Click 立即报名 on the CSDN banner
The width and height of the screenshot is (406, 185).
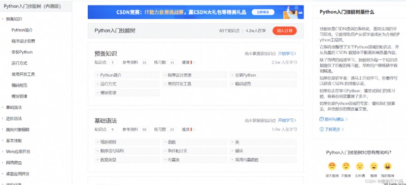[x=263, y=12]
